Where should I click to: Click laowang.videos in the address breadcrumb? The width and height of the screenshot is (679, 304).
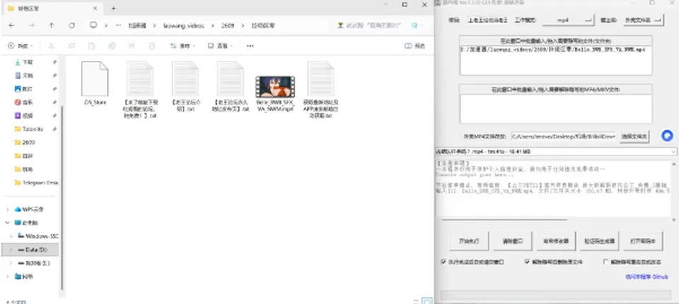pos(184,25)
